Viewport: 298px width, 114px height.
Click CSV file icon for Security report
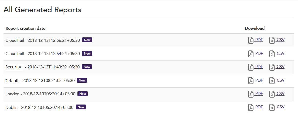(x=272, y=67)
